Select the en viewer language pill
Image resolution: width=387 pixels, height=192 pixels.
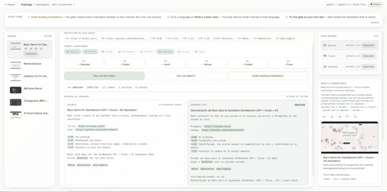(x=324, y=117)
